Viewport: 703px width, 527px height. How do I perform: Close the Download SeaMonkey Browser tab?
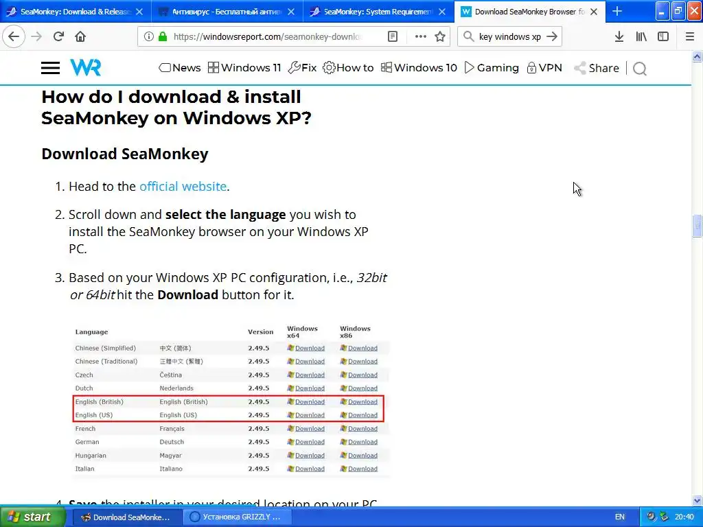[x=594, y=12]
